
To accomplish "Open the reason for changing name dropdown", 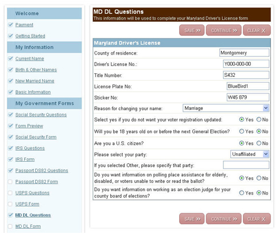I will pyautogui.click(x=226, y=108).
